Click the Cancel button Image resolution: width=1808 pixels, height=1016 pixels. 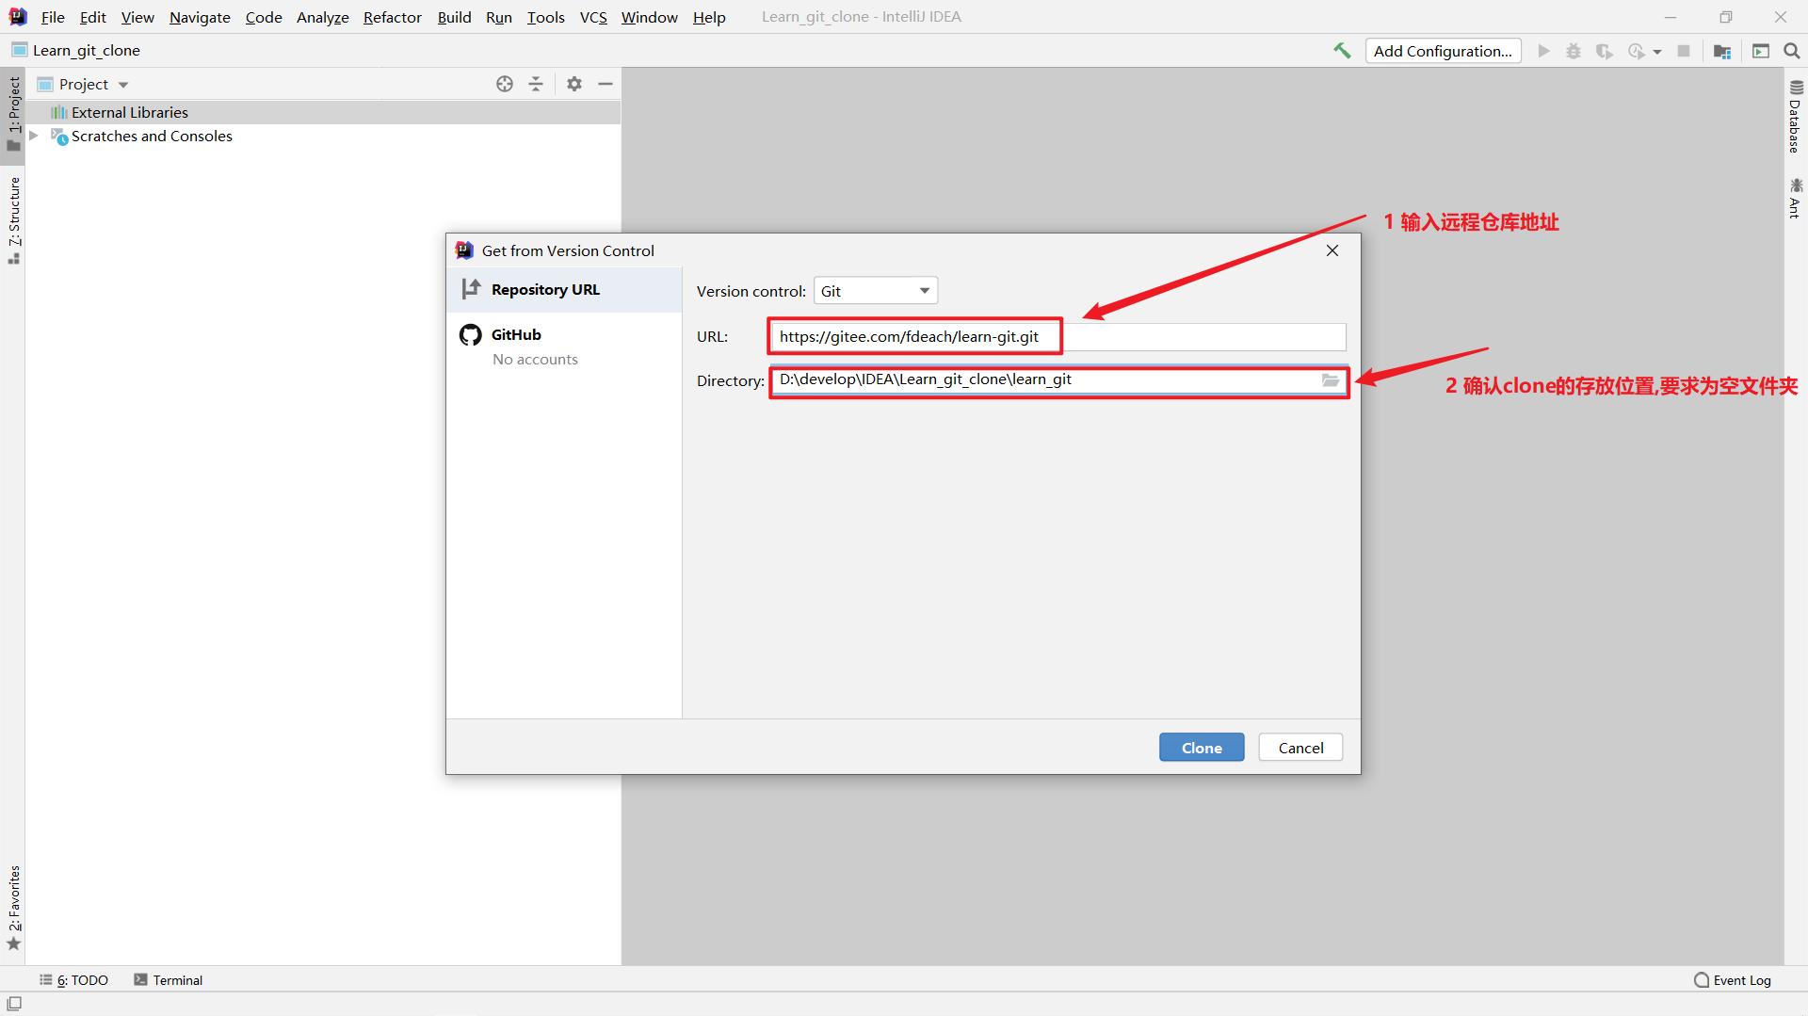1300,748
